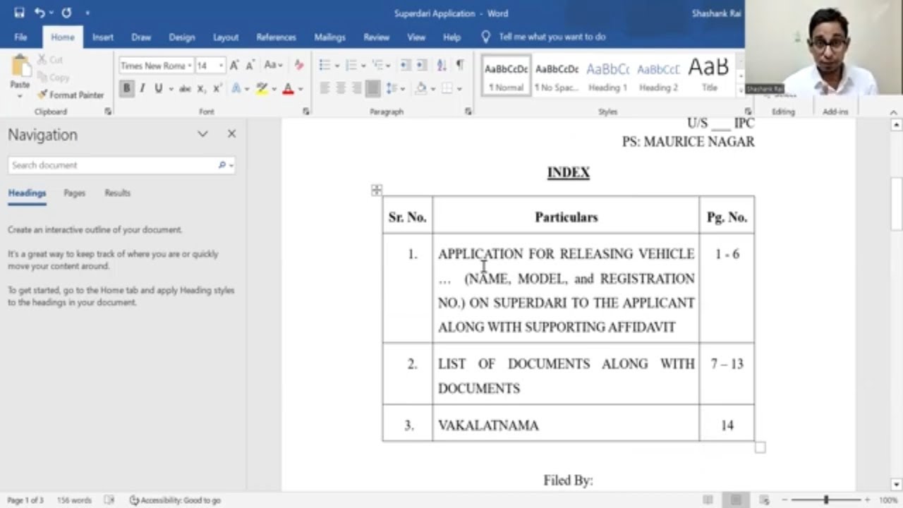Justify the paragraph text
The height and width of the screenshot is (508, 903).
click(373, 88)
